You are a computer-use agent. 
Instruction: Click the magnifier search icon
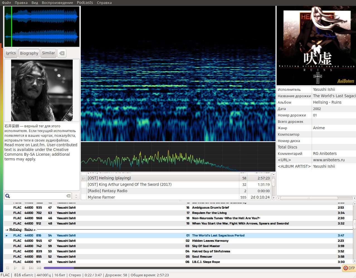click(x=8, y=196)
